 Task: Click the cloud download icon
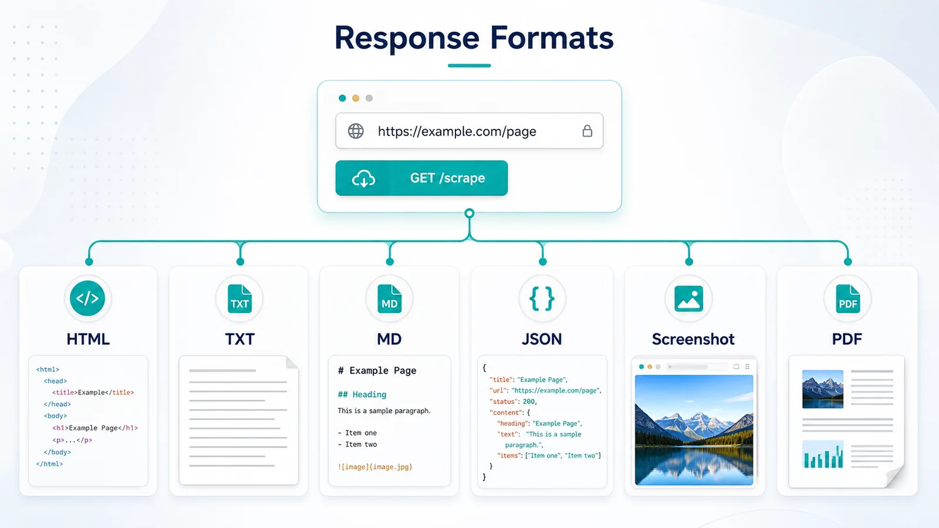coord(363,178)
